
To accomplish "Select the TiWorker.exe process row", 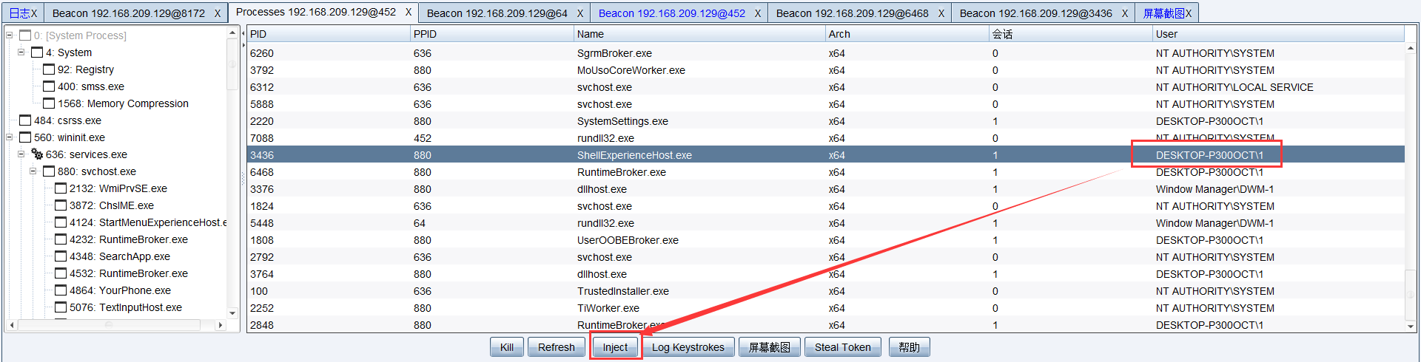I will pos(825,308).
